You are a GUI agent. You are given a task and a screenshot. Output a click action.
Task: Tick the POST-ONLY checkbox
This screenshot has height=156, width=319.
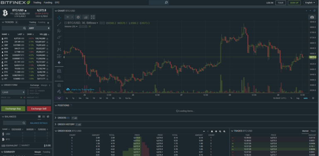tap(28, 93)
